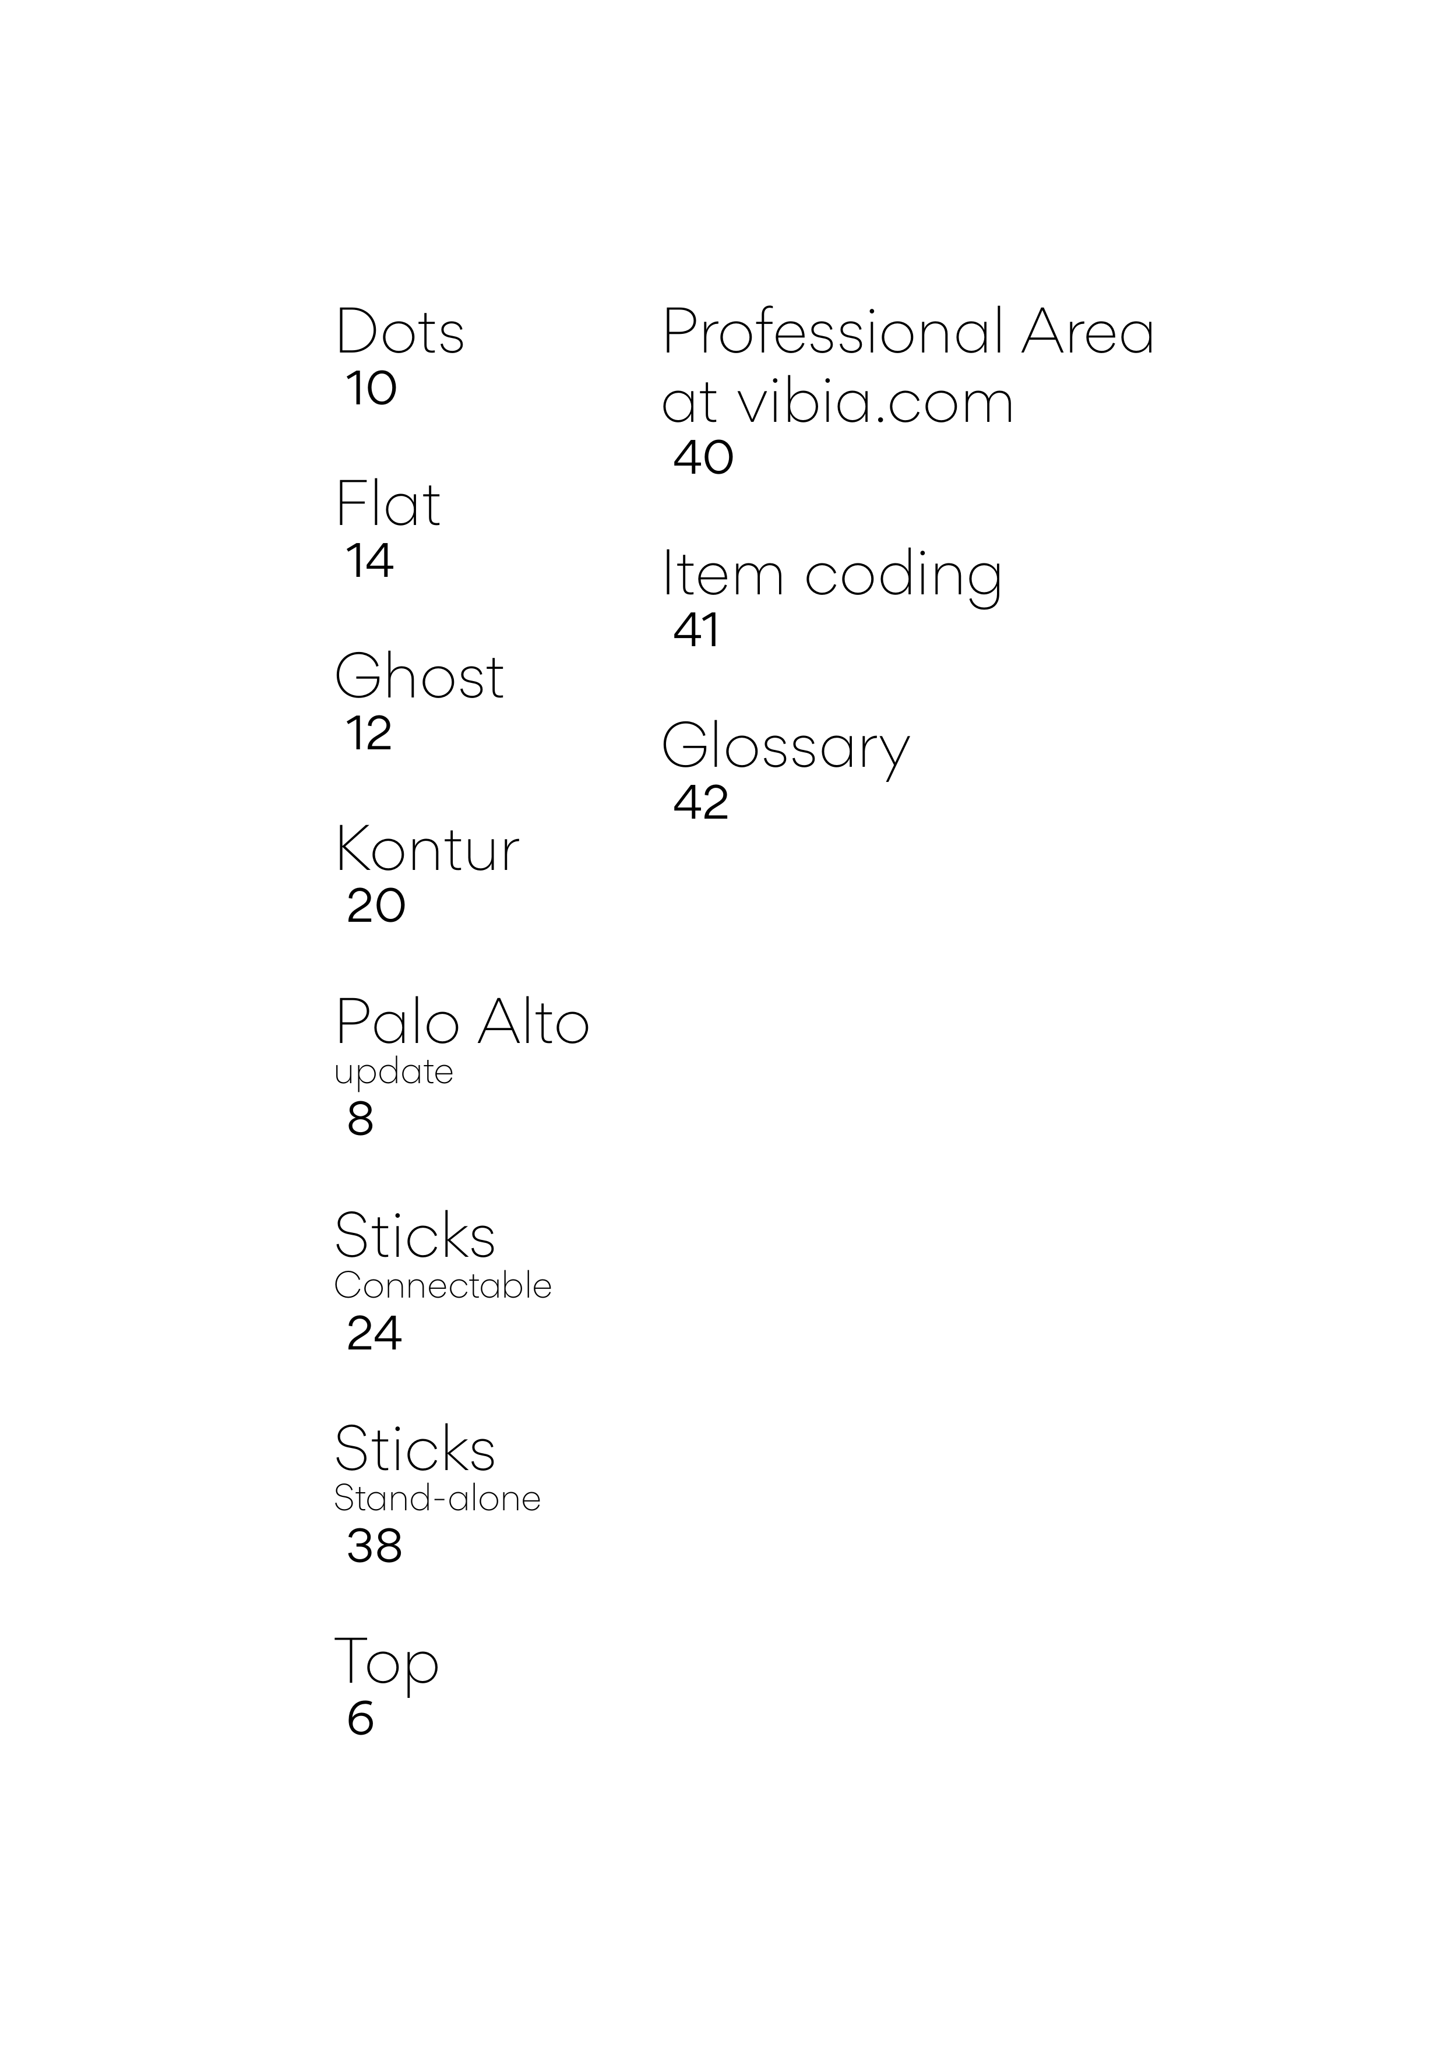
Task: Select the 'Stand-alone' Sticks subtitle
Action: 438,1499
